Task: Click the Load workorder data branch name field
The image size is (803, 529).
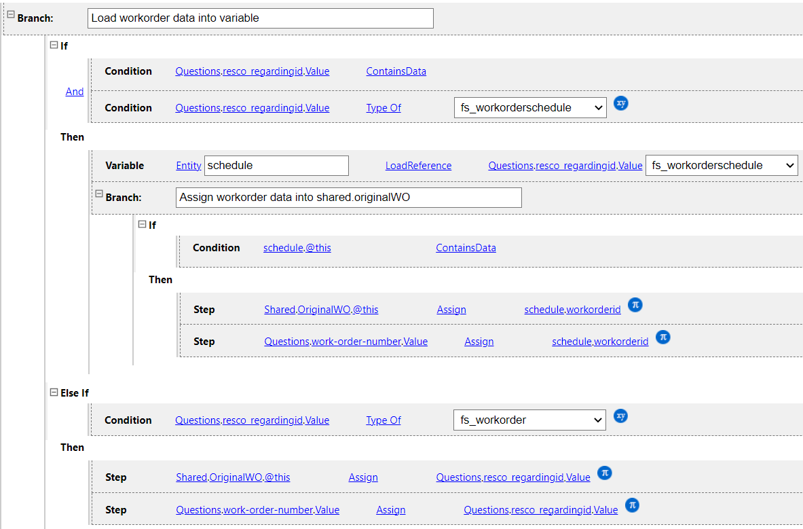Action: 260,18
